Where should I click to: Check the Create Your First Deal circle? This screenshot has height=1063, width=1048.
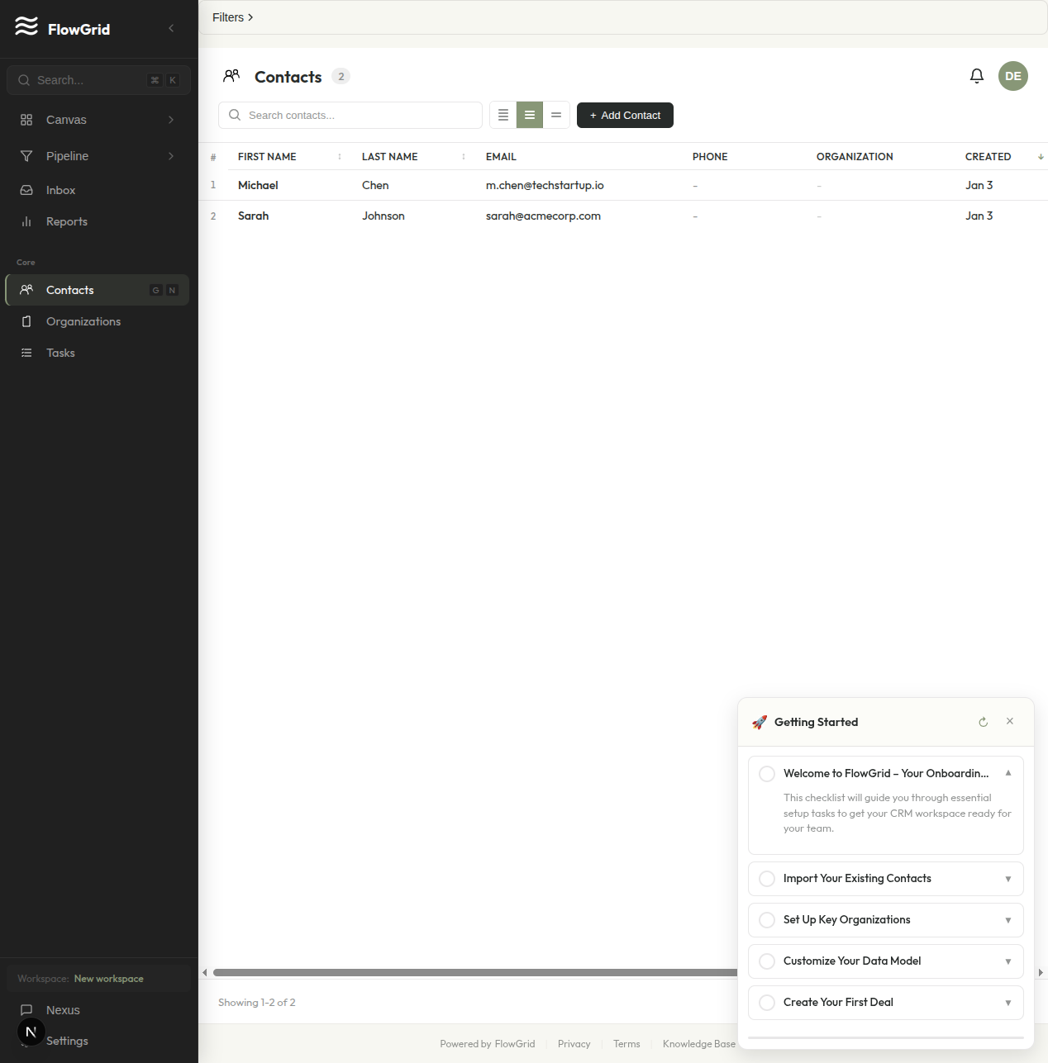(x=766, y=1003)
